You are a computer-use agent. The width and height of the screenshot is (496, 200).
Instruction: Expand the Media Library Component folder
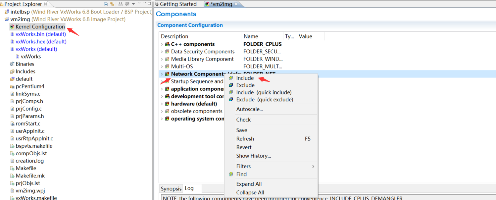(x=162, y=59)
